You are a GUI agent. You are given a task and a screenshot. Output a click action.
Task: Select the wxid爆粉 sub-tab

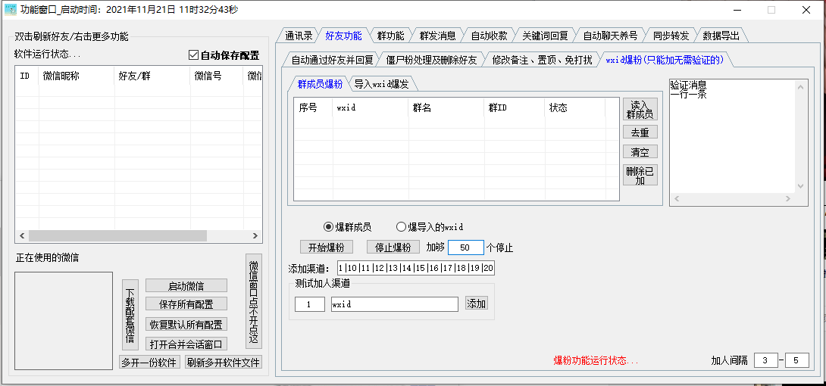pyautogui.click(x=665, y=60)
